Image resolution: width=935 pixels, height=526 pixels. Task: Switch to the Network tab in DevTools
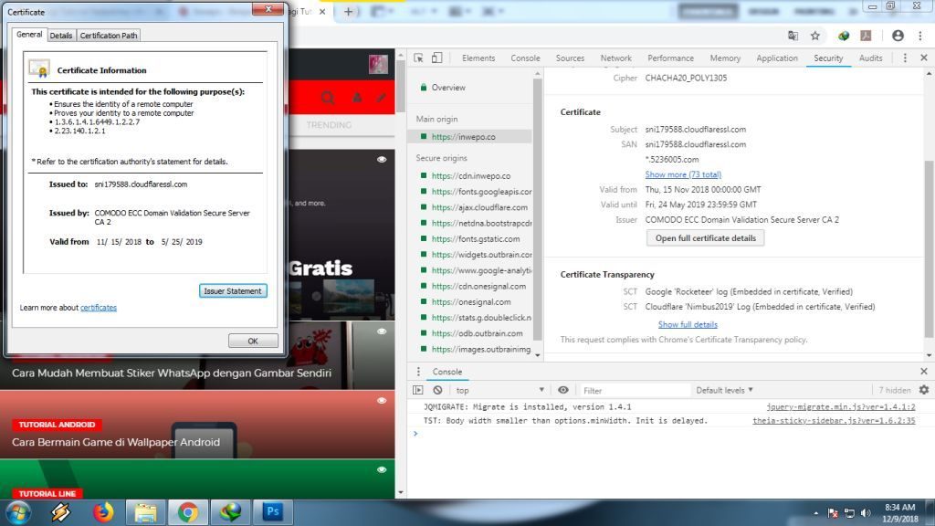click(x=615, y=58)
